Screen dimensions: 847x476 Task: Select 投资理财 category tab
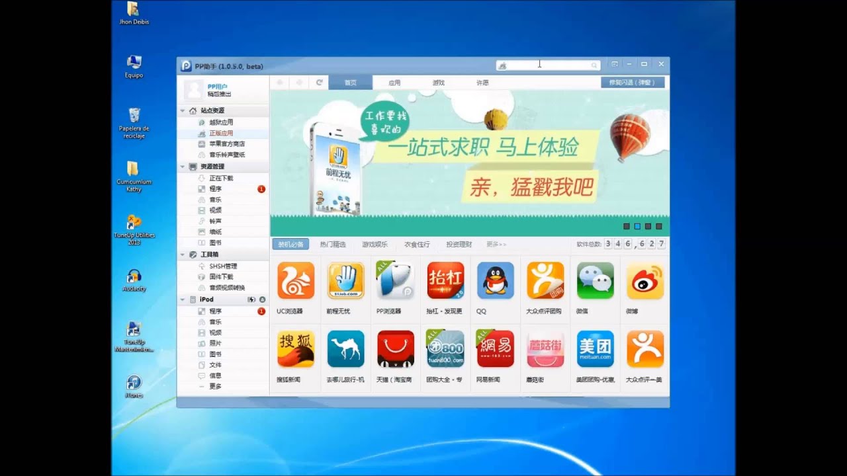(459, 245)
